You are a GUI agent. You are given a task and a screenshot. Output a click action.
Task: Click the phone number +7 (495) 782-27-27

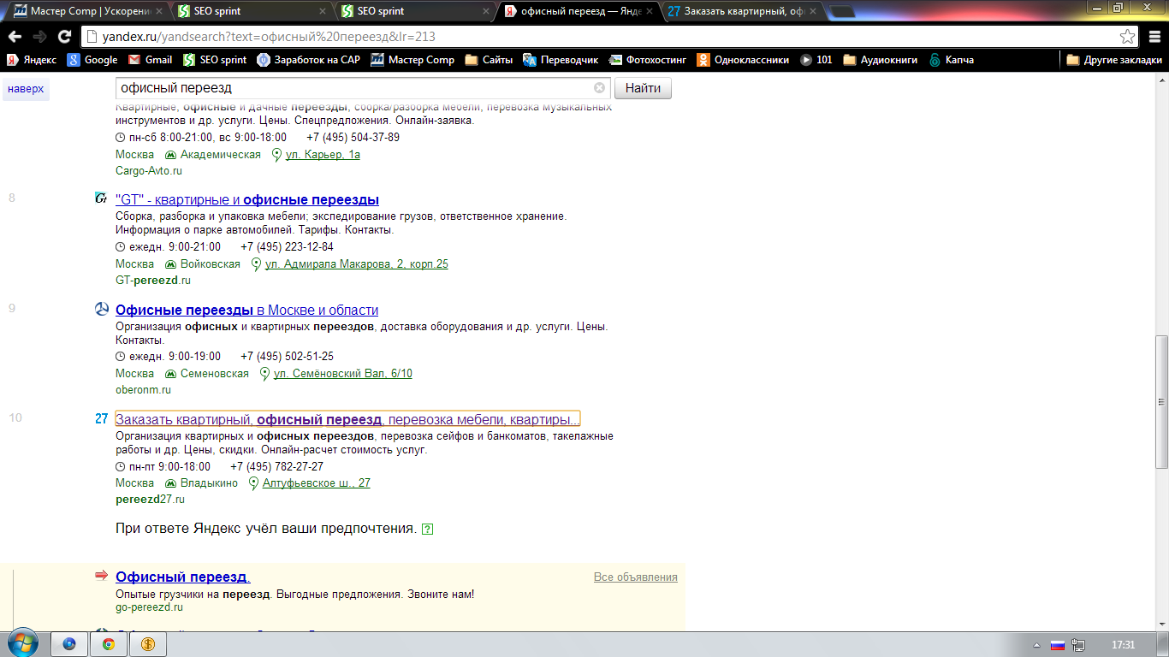[x=276, y=467]
